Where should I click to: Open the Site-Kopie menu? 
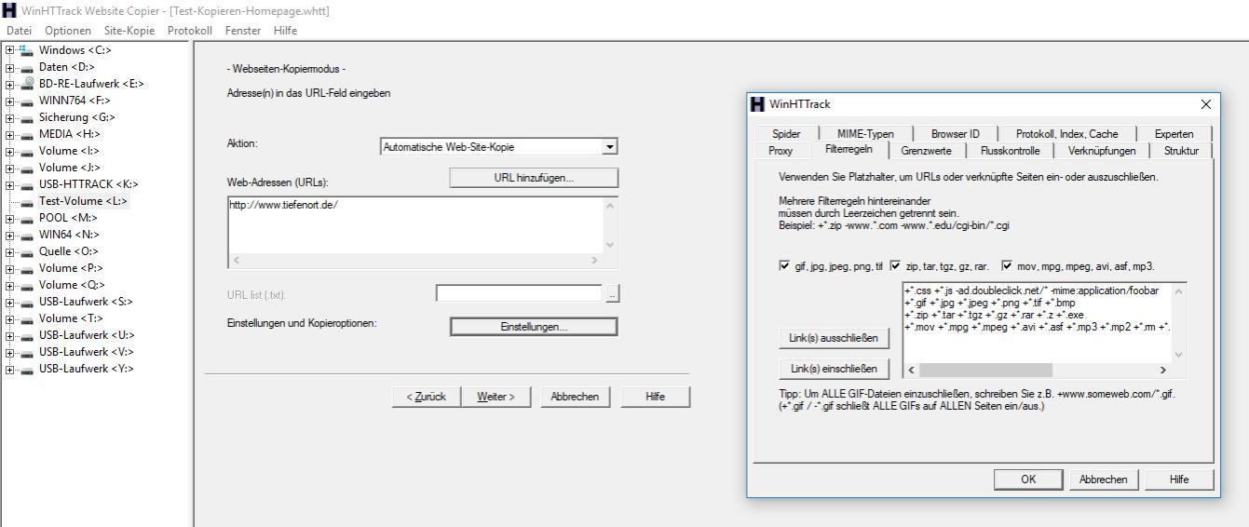[129, 31]
